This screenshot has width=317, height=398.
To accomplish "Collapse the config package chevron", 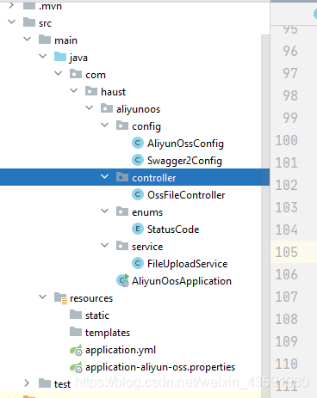I will pyautogui.click(x=105, y=125).
